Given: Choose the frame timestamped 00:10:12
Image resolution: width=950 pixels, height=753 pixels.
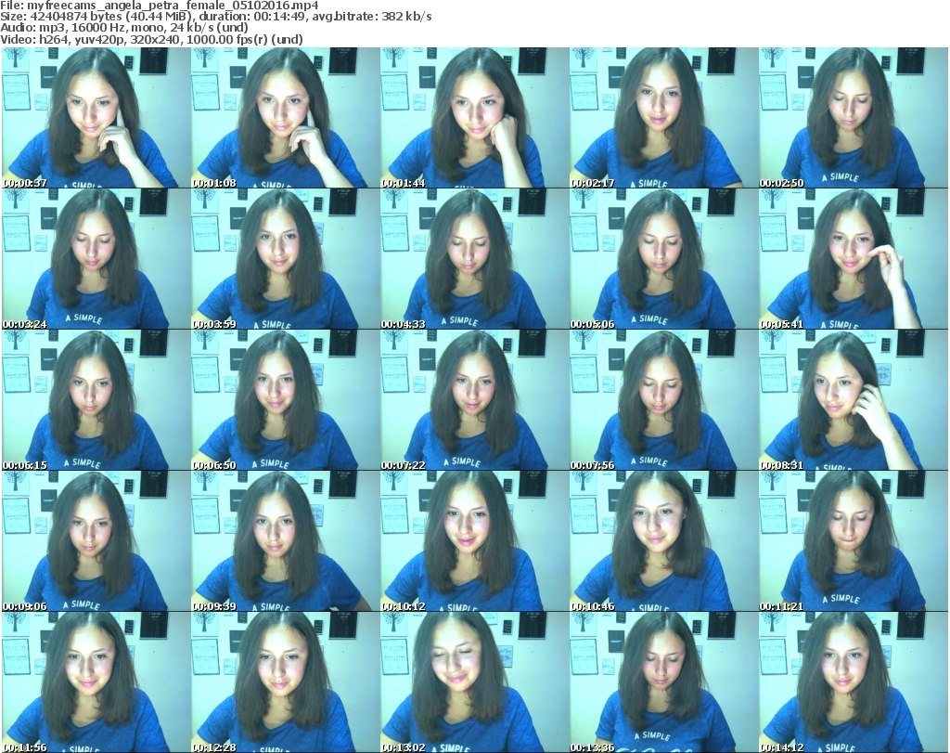Looking at the screenshot, I should (474, 540).
